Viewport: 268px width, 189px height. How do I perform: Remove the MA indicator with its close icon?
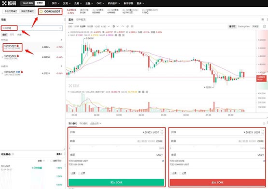(x=124, y=35)
